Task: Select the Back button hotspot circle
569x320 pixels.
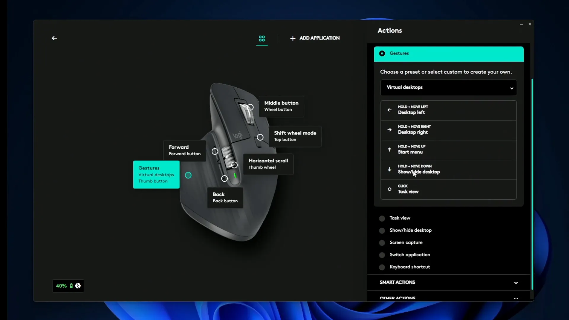Action: click(x=224, y=179)
